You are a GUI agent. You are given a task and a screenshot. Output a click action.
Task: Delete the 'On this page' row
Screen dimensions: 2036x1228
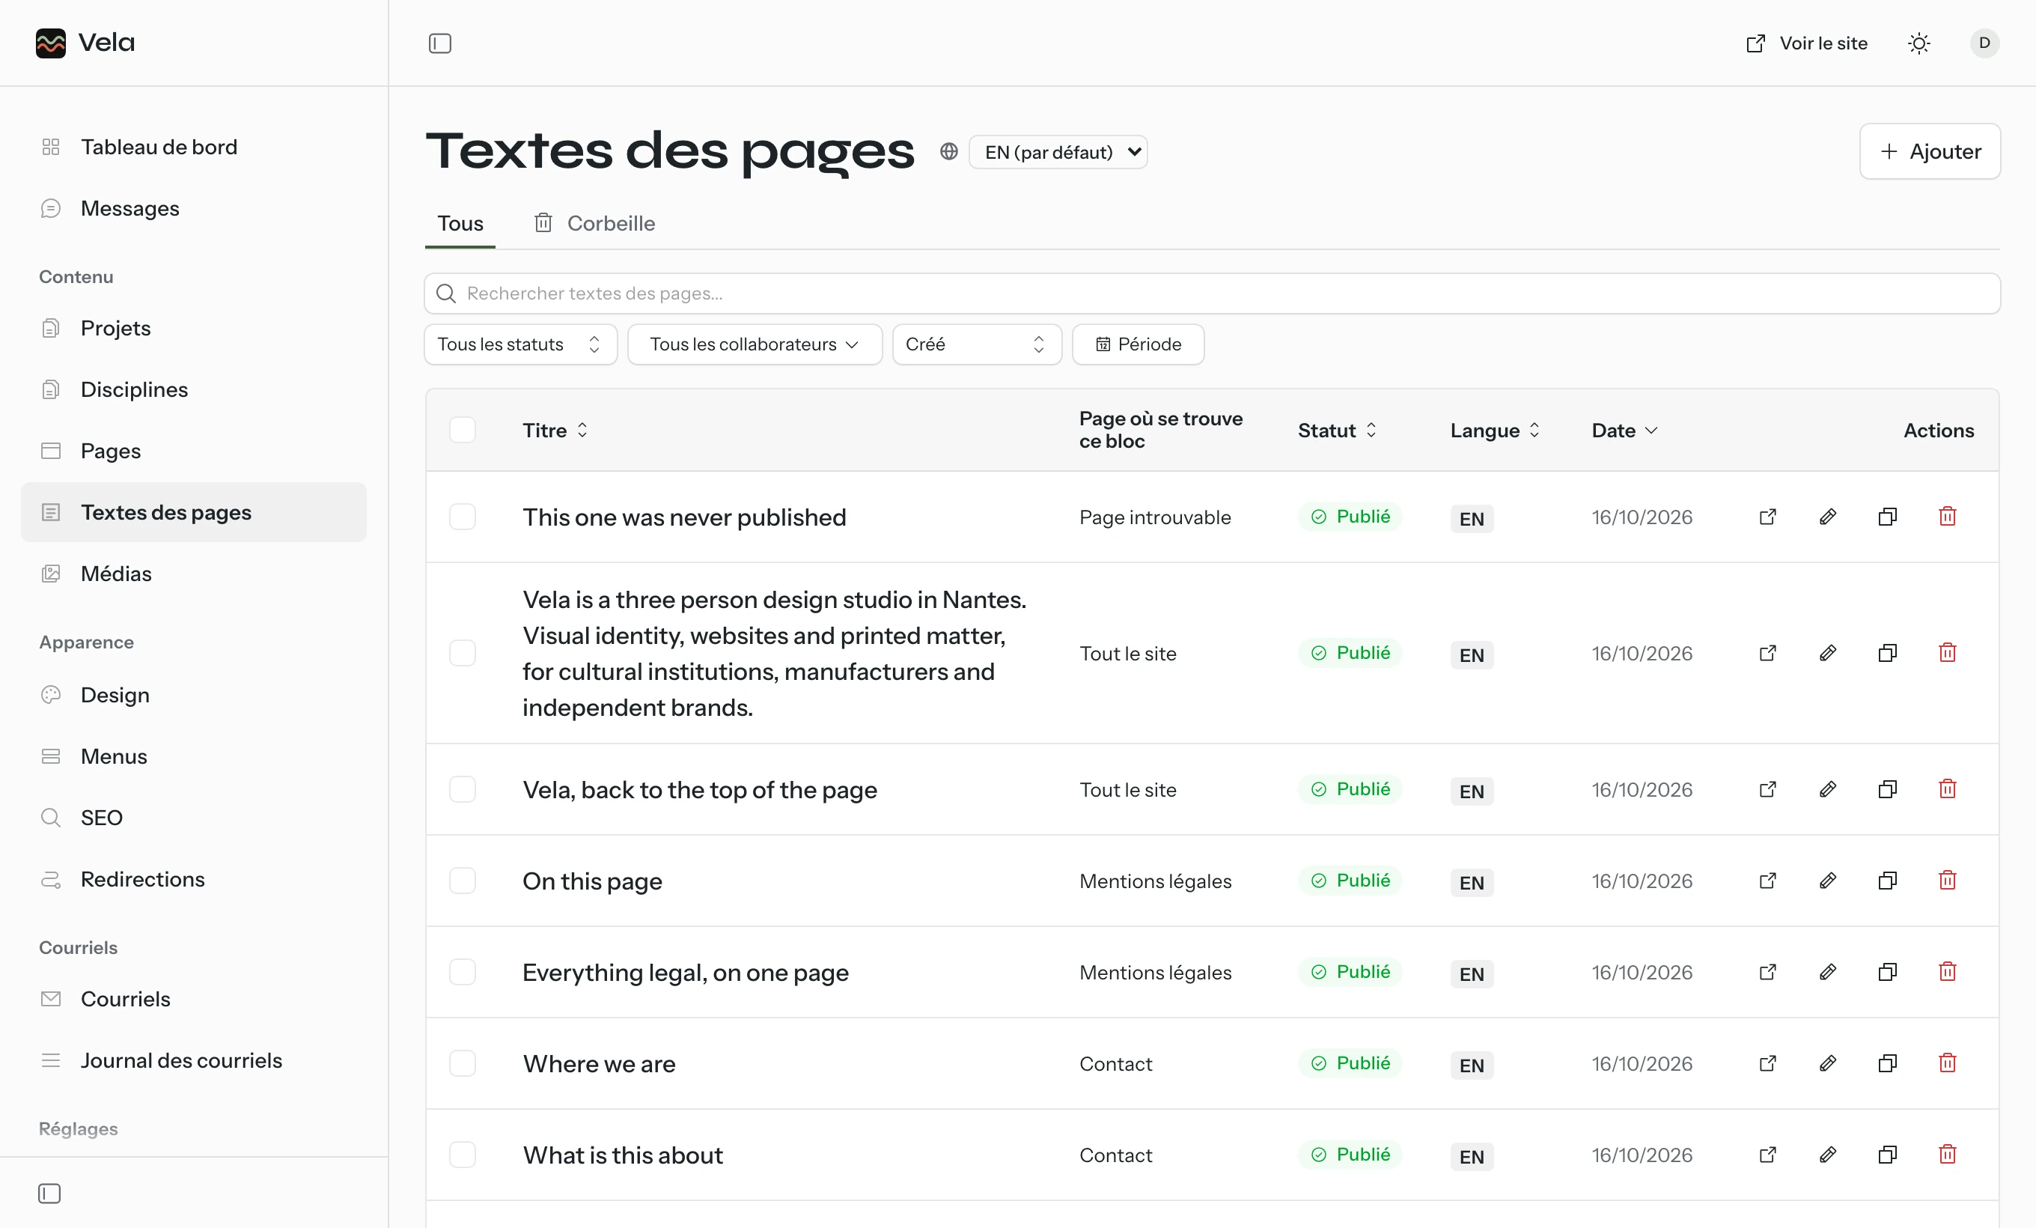pyautogui.click(x=1948, y=880)
